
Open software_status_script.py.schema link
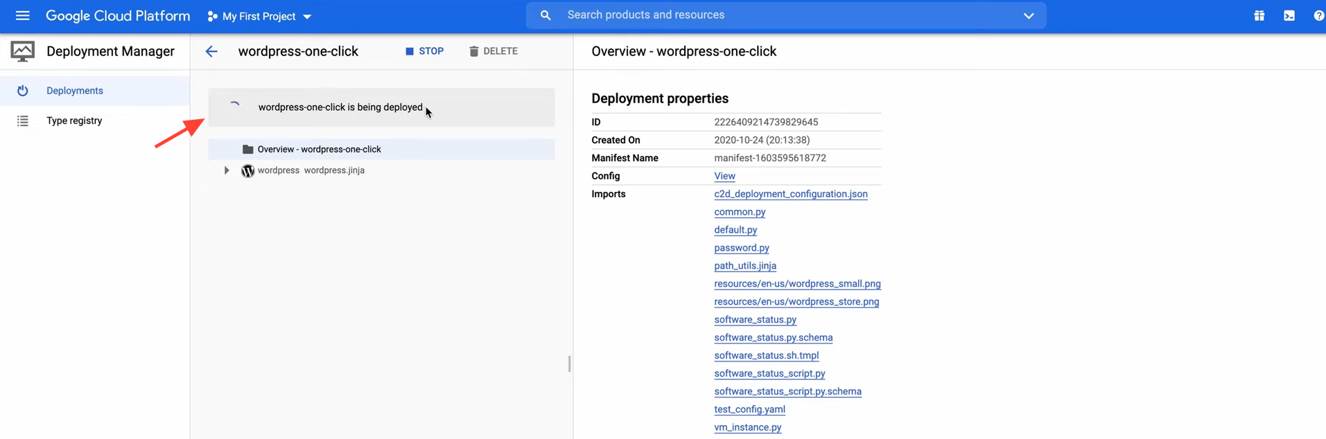(x=788, y=392)
